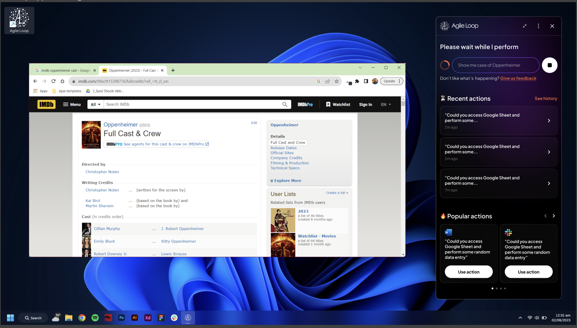Viewport: 577px width, 328px height.
Task: Open the Chrome profile avatar
Action: click(x=375, y=81)
